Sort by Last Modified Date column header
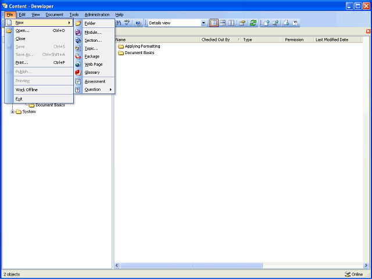372x279 pixels. click(x=337, y=40)
